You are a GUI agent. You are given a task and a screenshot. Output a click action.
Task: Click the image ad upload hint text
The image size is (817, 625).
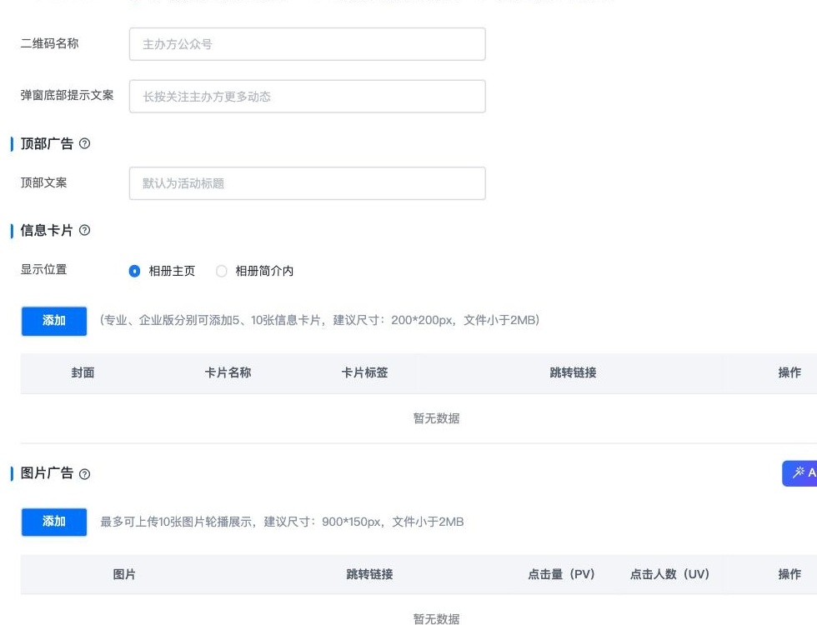282,522
